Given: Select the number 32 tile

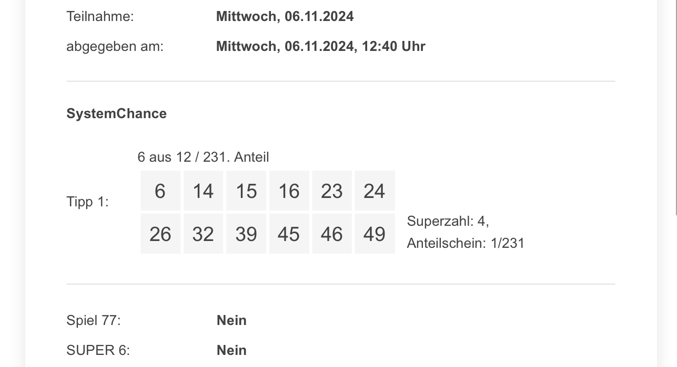Looking at the screenshot, I should coord(203,234).
